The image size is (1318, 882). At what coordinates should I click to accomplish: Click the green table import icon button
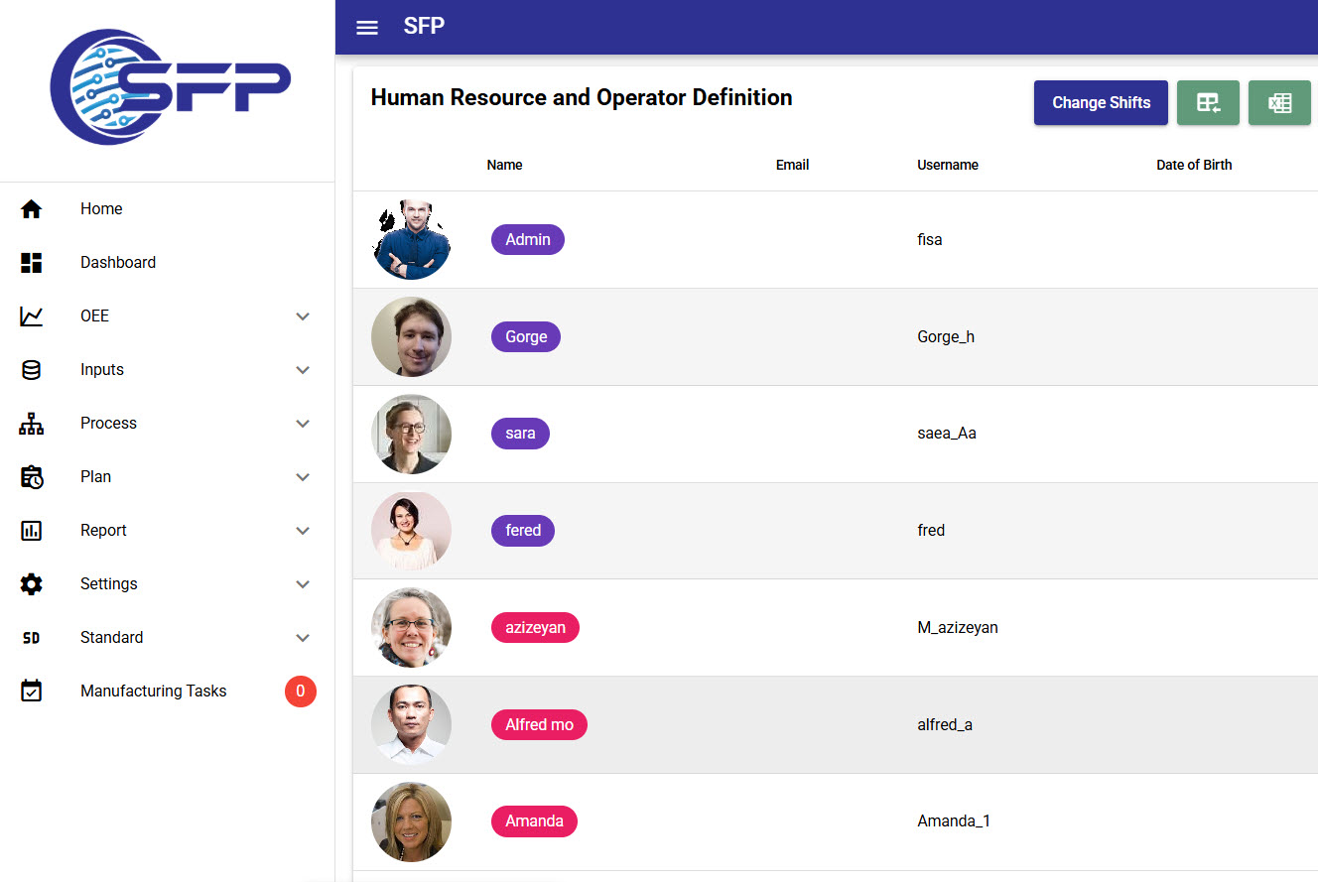click(1208, 102)
